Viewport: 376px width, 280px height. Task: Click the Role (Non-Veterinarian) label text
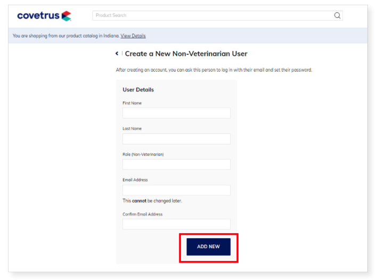point(143,155)
